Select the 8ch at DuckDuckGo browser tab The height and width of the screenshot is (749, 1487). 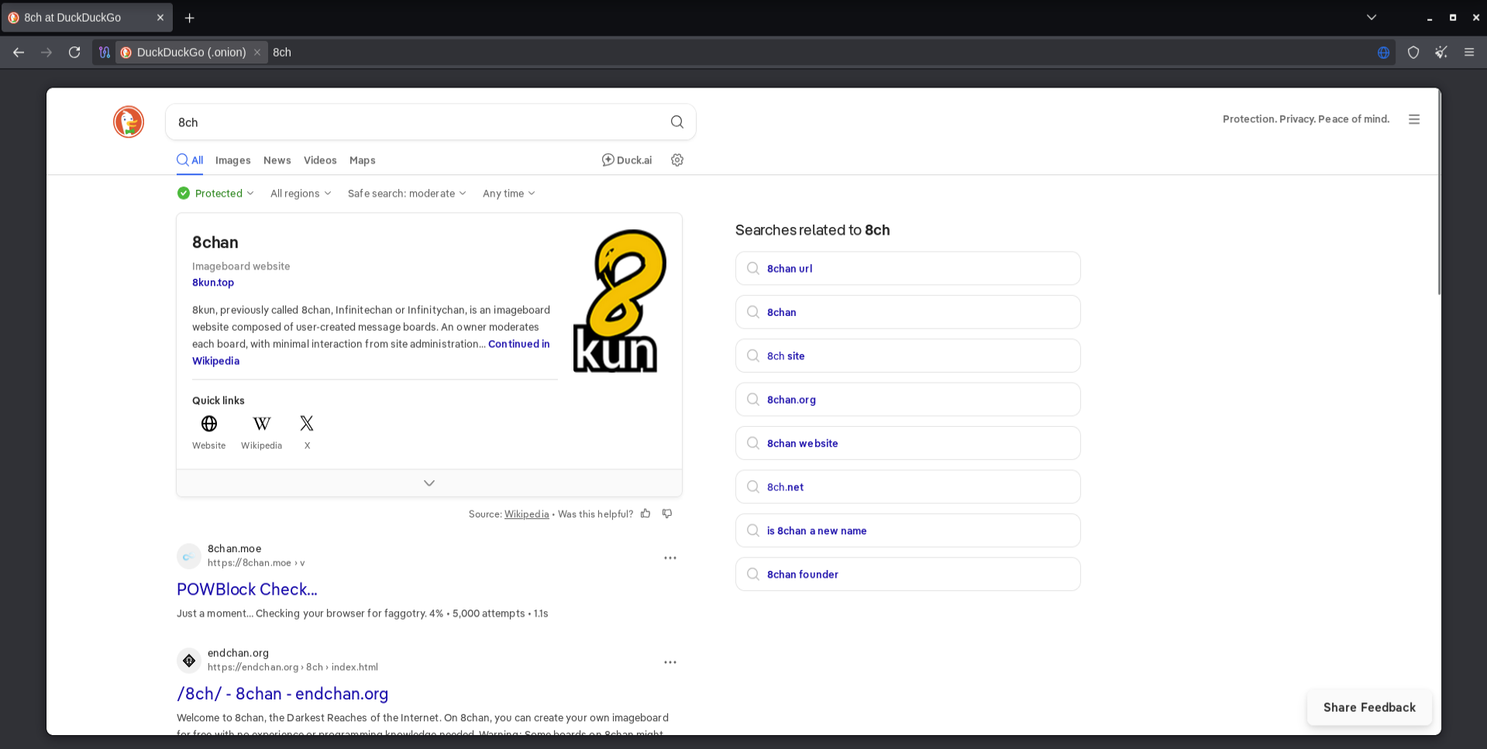tap(87, 18)
